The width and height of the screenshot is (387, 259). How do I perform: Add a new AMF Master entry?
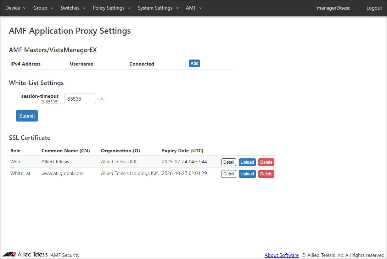click(194, 63)
